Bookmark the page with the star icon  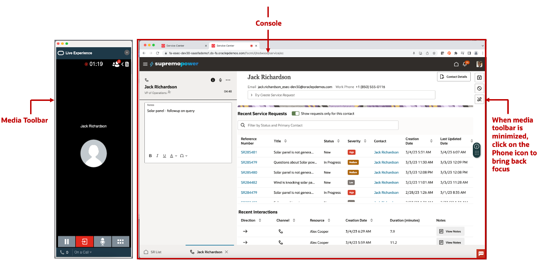[434, 53]
